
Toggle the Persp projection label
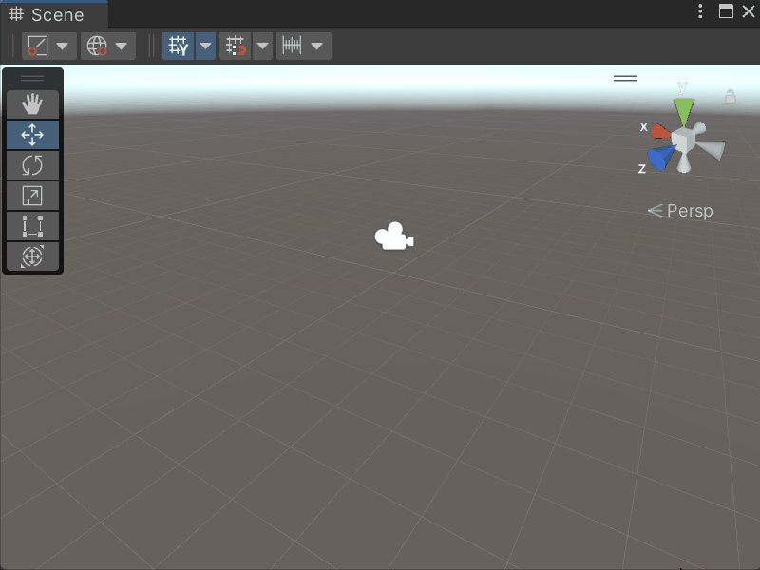tap(680, 211)
